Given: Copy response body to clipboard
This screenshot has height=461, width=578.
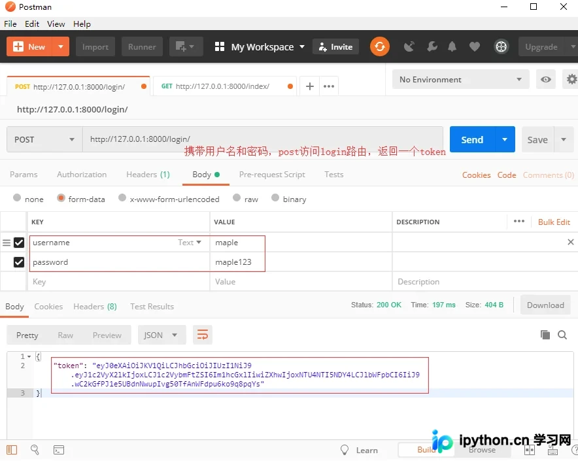Looking at the screenshot, I should [x=545, y=335].
